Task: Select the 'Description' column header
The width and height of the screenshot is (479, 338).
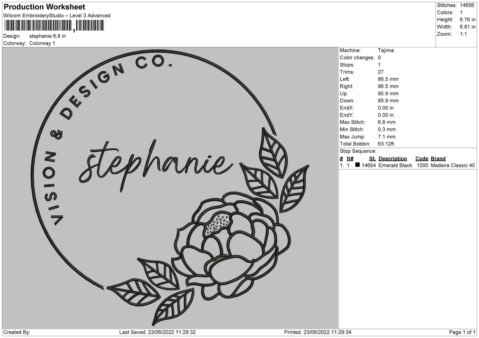Action: coord(392,158)
